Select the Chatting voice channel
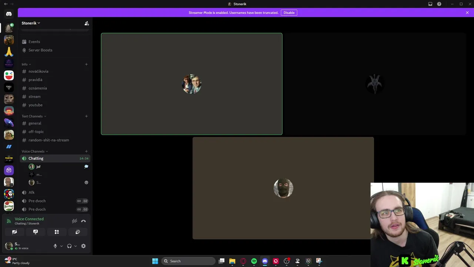474x267 pixels. pyautogui.click(x=55, y=158)
